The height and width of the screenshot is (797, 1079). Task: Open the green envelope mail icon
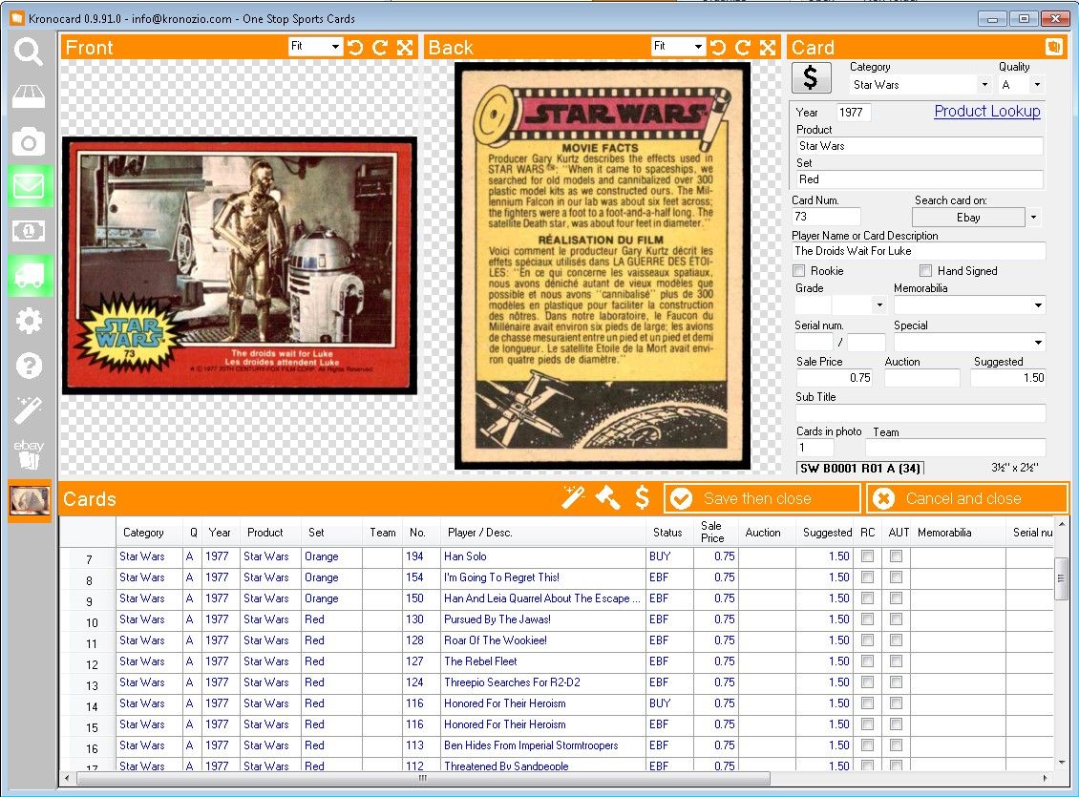tap(29, 186)
